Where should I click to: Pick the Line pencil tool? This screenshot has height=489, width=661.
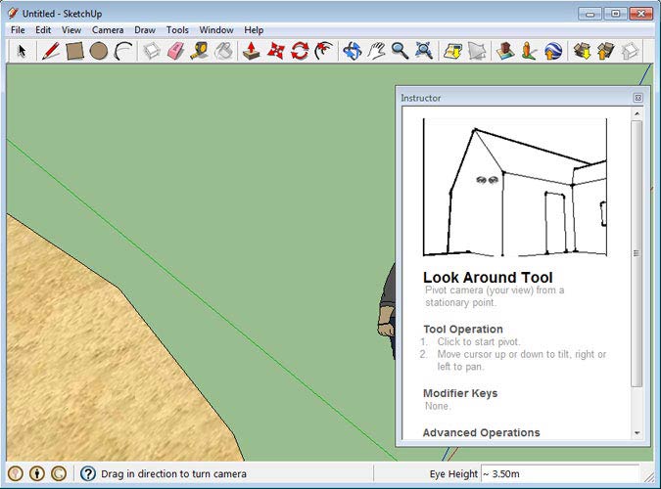click(50, 50)
